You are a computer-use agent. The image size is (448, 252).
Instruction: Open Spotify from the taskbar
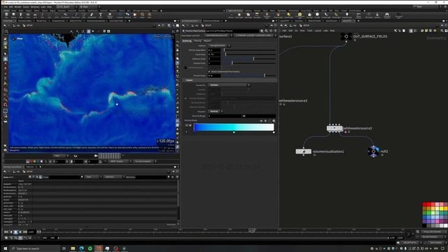90,248
